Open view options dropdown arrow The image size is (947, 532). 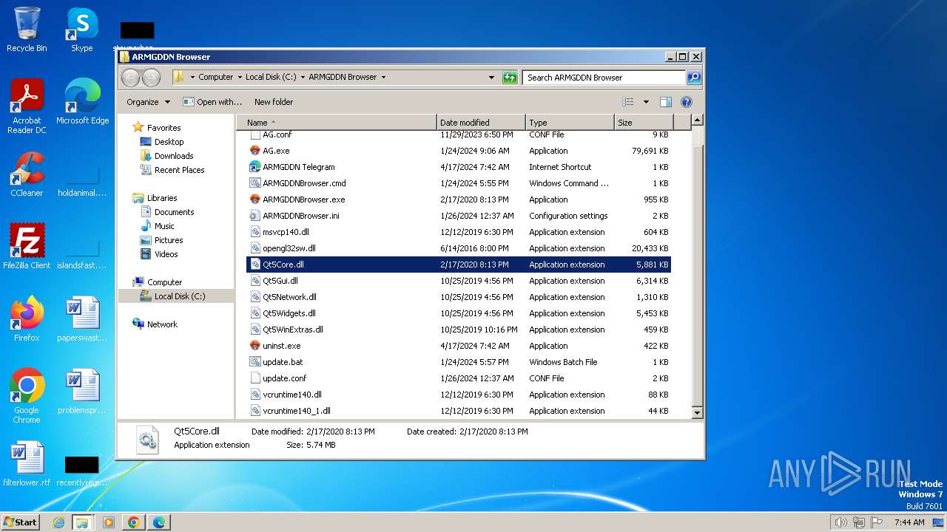point(646,102)
